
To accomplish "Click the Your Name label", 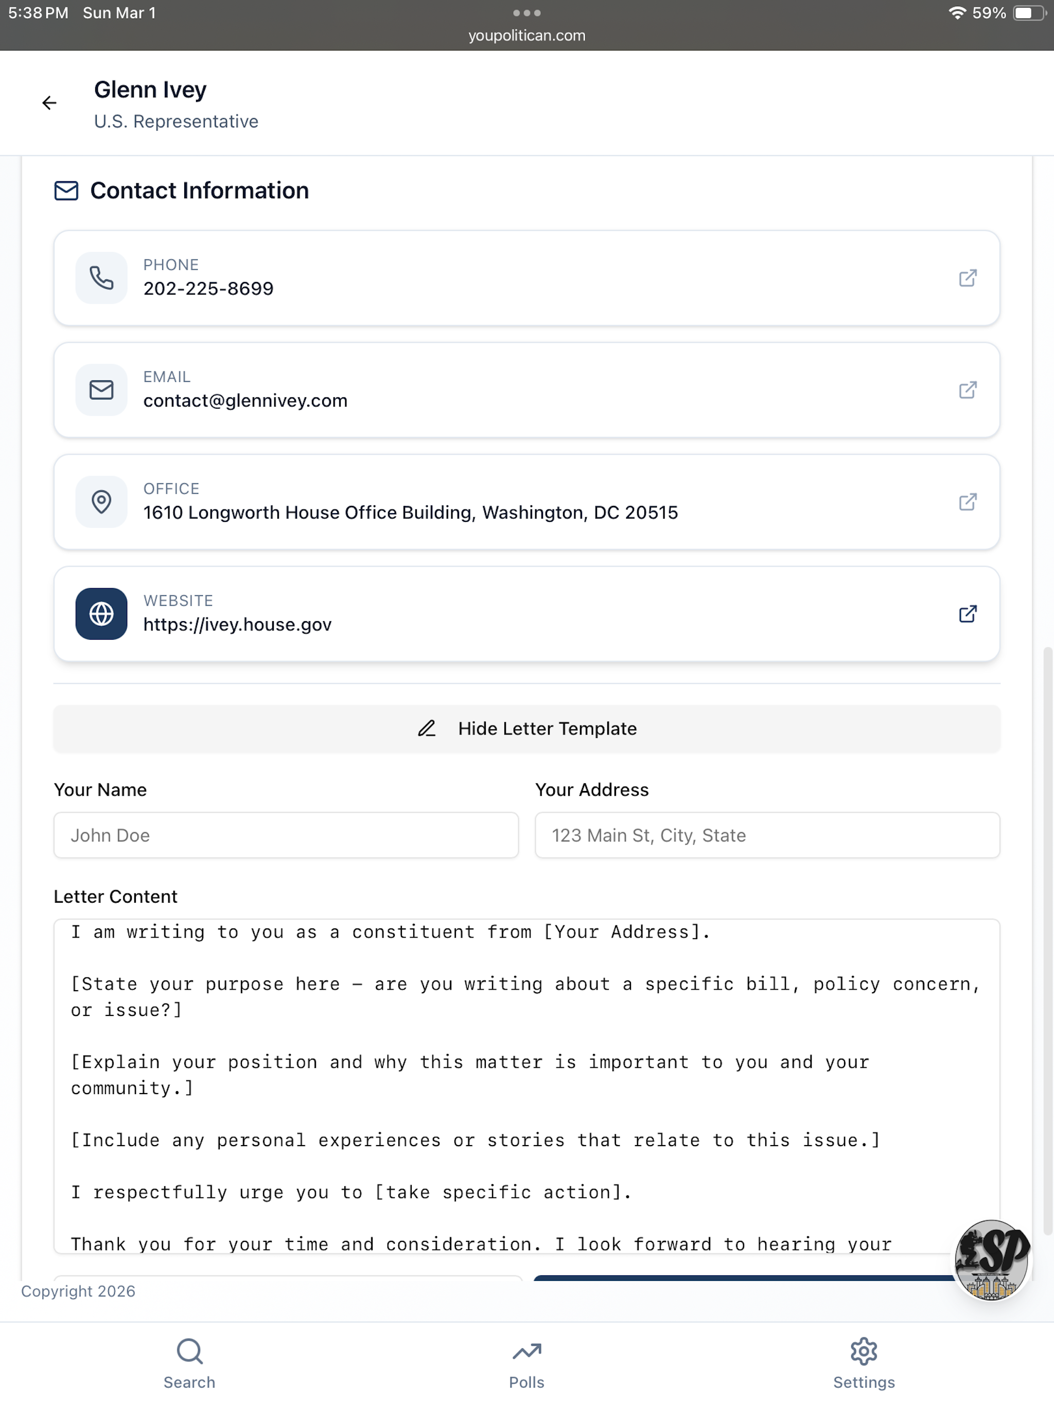I will pos(100,789).
